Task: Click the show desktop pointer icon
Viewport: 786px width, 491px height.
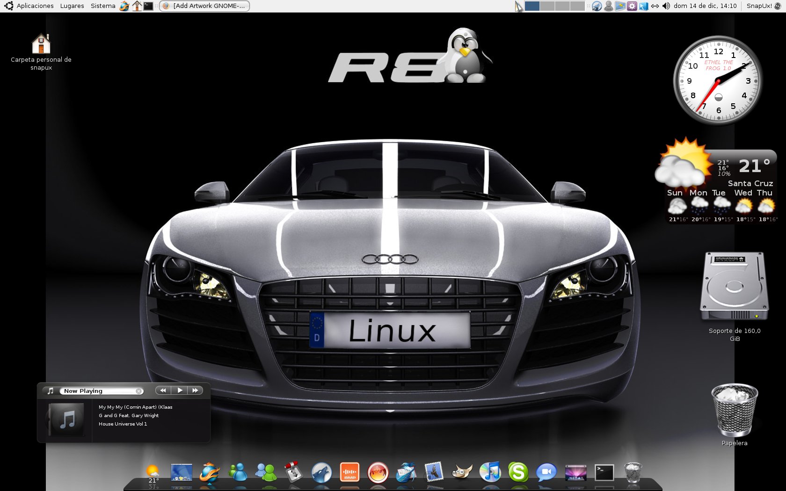Action: pyautogui.click(x=519, y=6)
